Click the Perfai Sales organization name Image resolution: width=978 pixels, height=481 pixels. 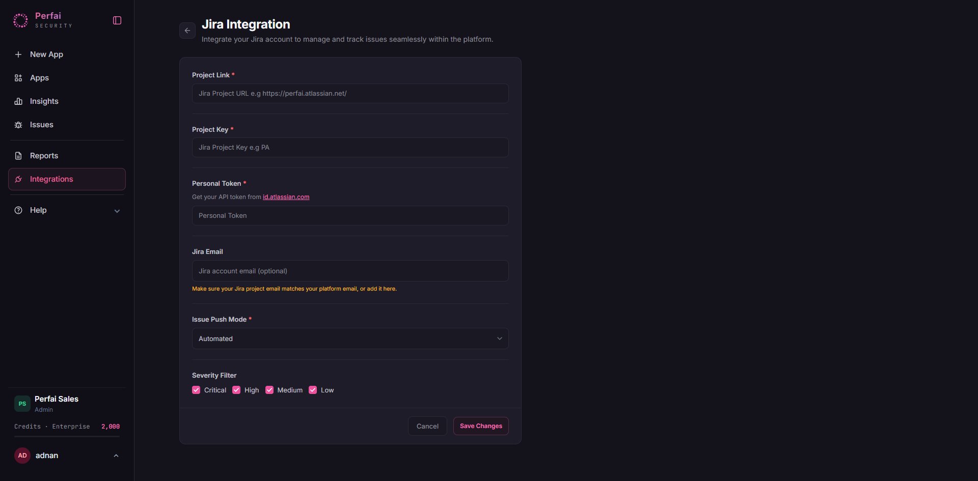57,399
